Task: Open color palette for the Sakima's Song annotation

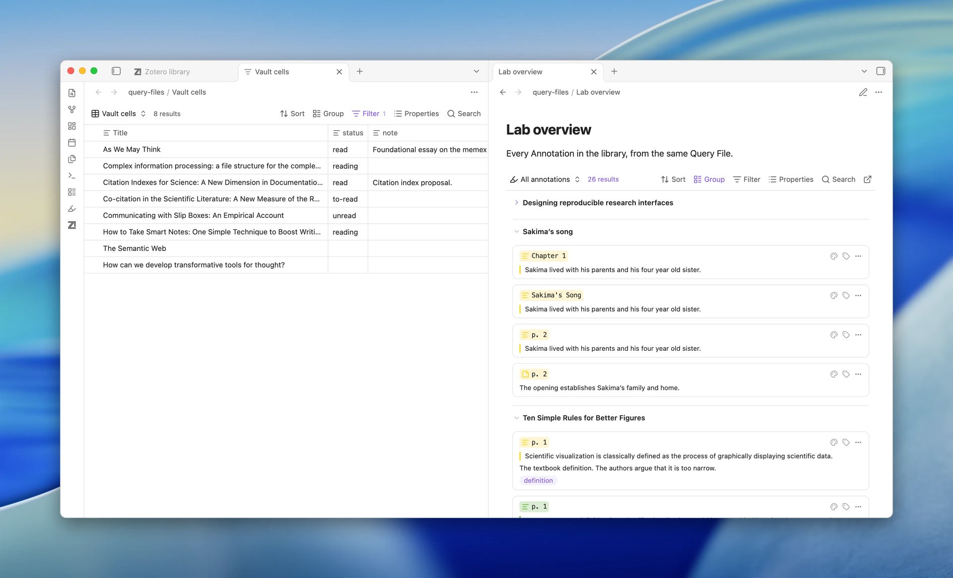Action: [x=834, y=295]
